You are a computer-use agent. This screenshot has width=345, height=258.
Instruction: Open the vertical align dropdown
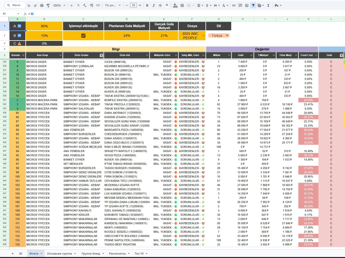tap(208, 6)
